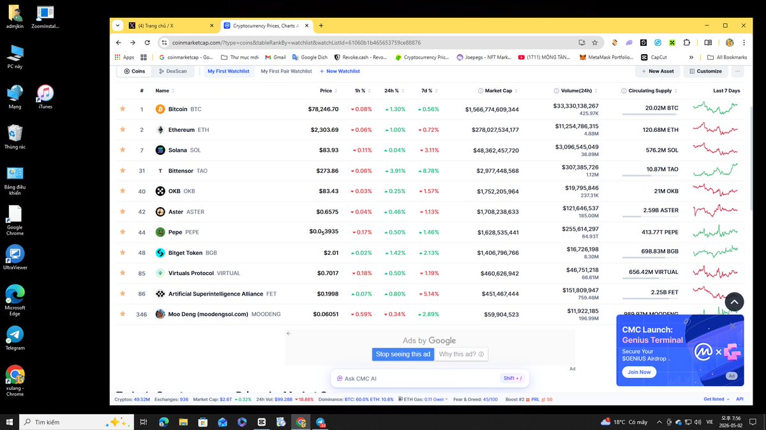
Task: Reload the page with refresh icon
Action: (147, 43)
